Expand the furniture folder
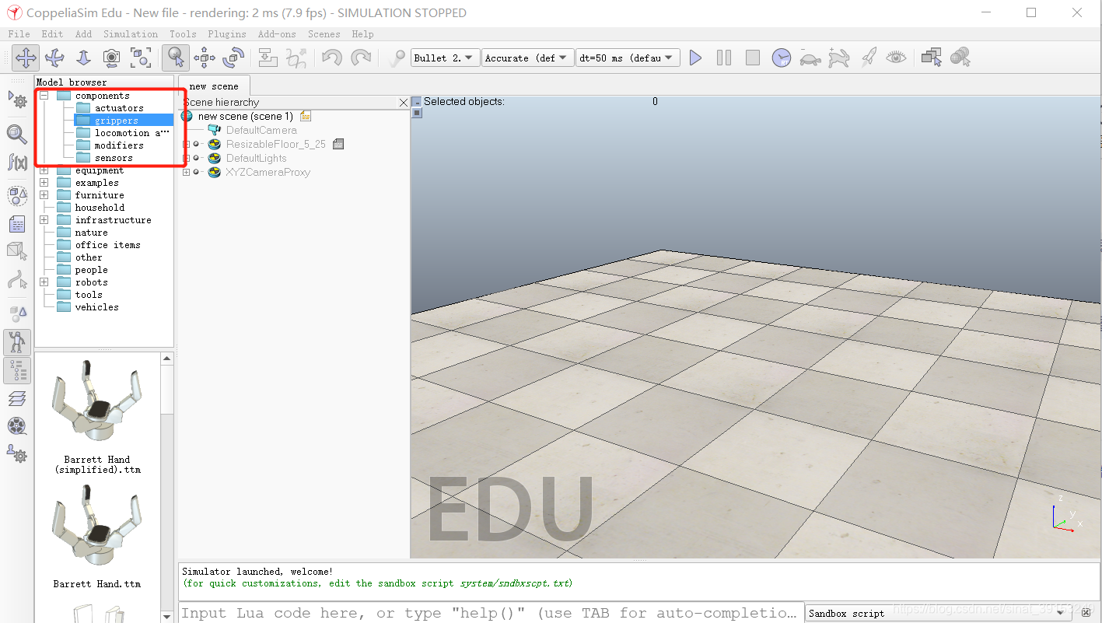Screen dimensions: 1102x623 pyautogui.click(x=44, y=195)
